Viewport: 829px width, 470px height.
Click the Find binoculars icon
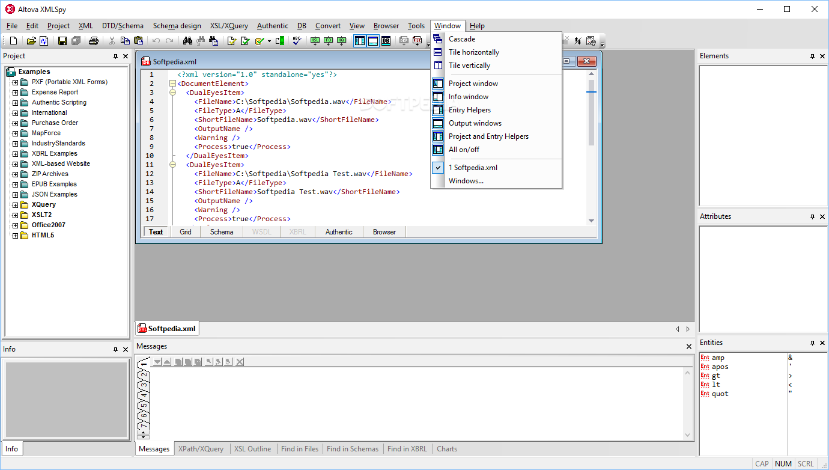[x=187, y=41]
